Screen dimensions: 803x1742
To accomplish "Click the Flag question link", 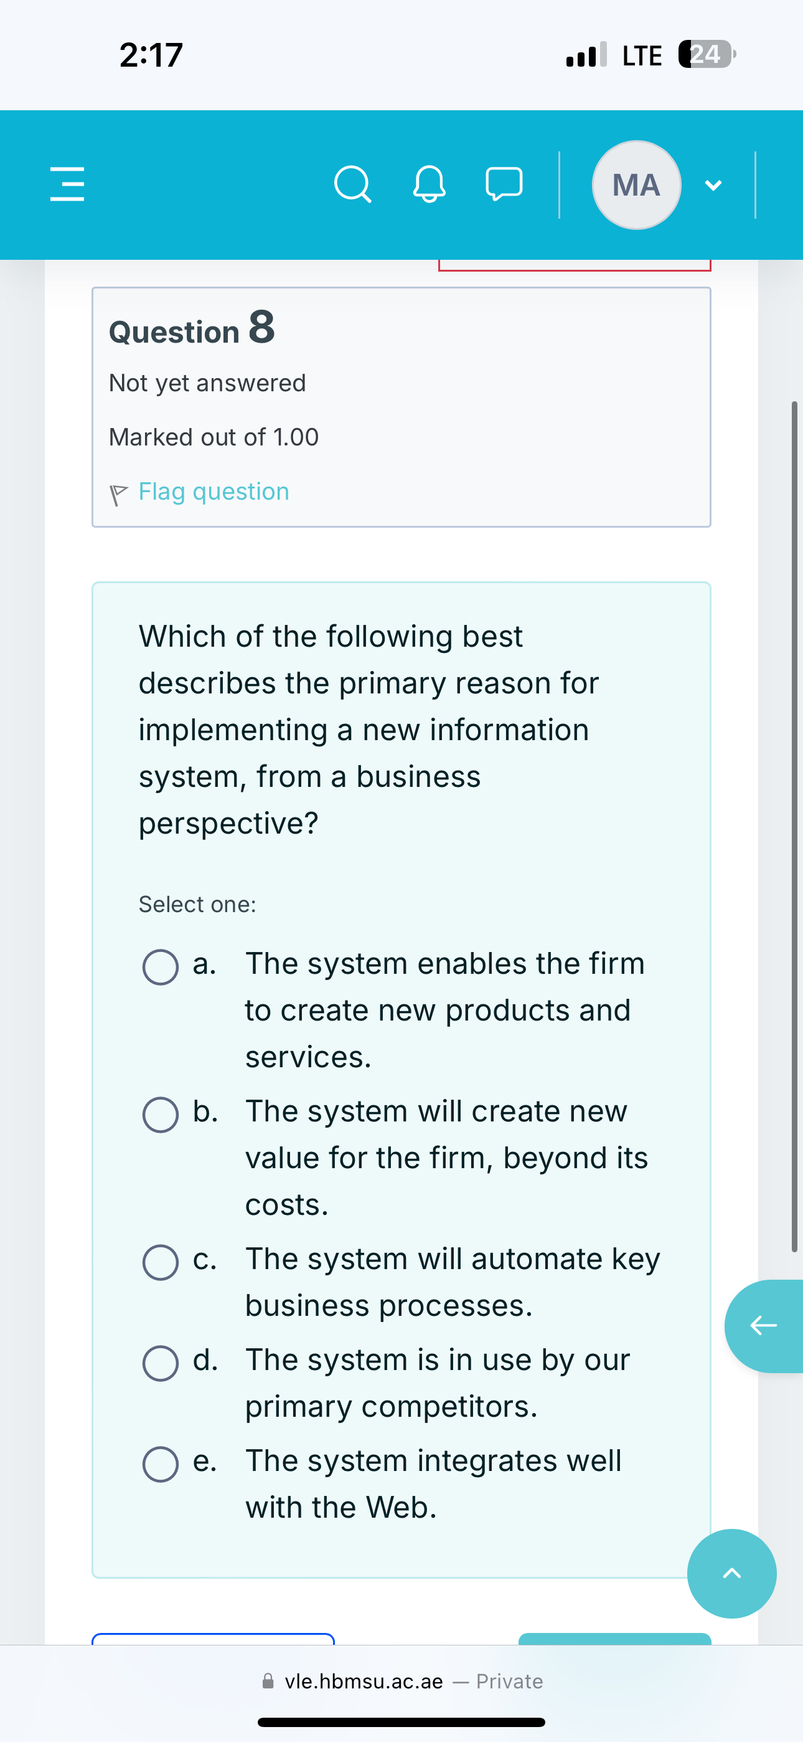I will (x=214, y=492).
